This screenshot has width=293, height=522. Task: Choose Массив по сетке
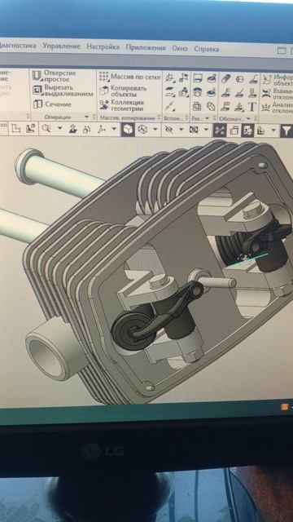point(130,77)
